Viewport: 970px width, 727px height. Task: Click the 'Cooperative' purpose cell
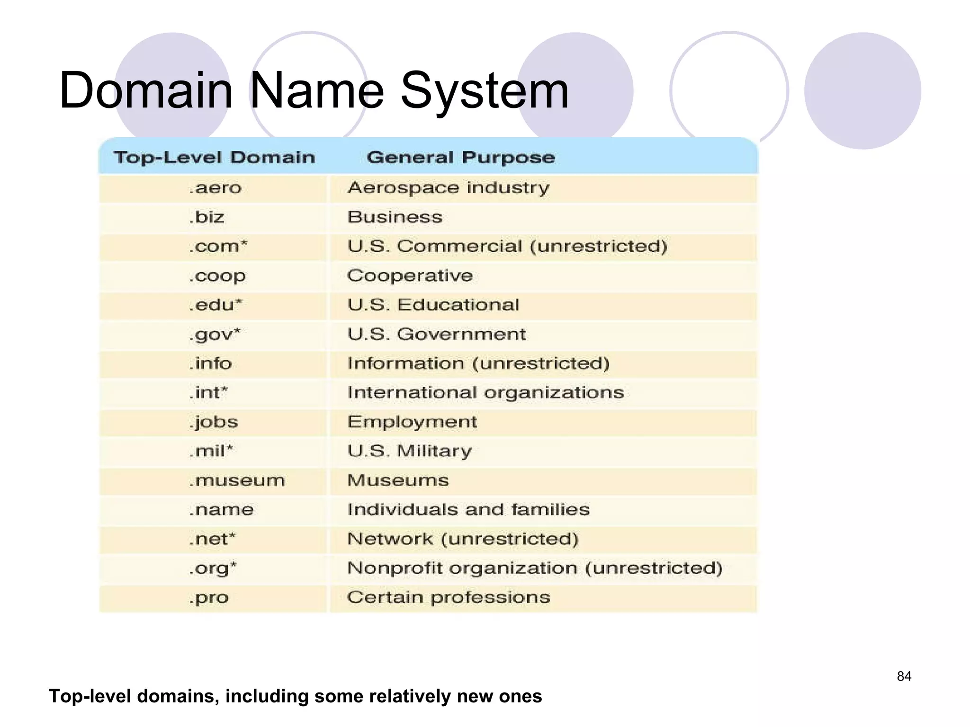(544, 276)
